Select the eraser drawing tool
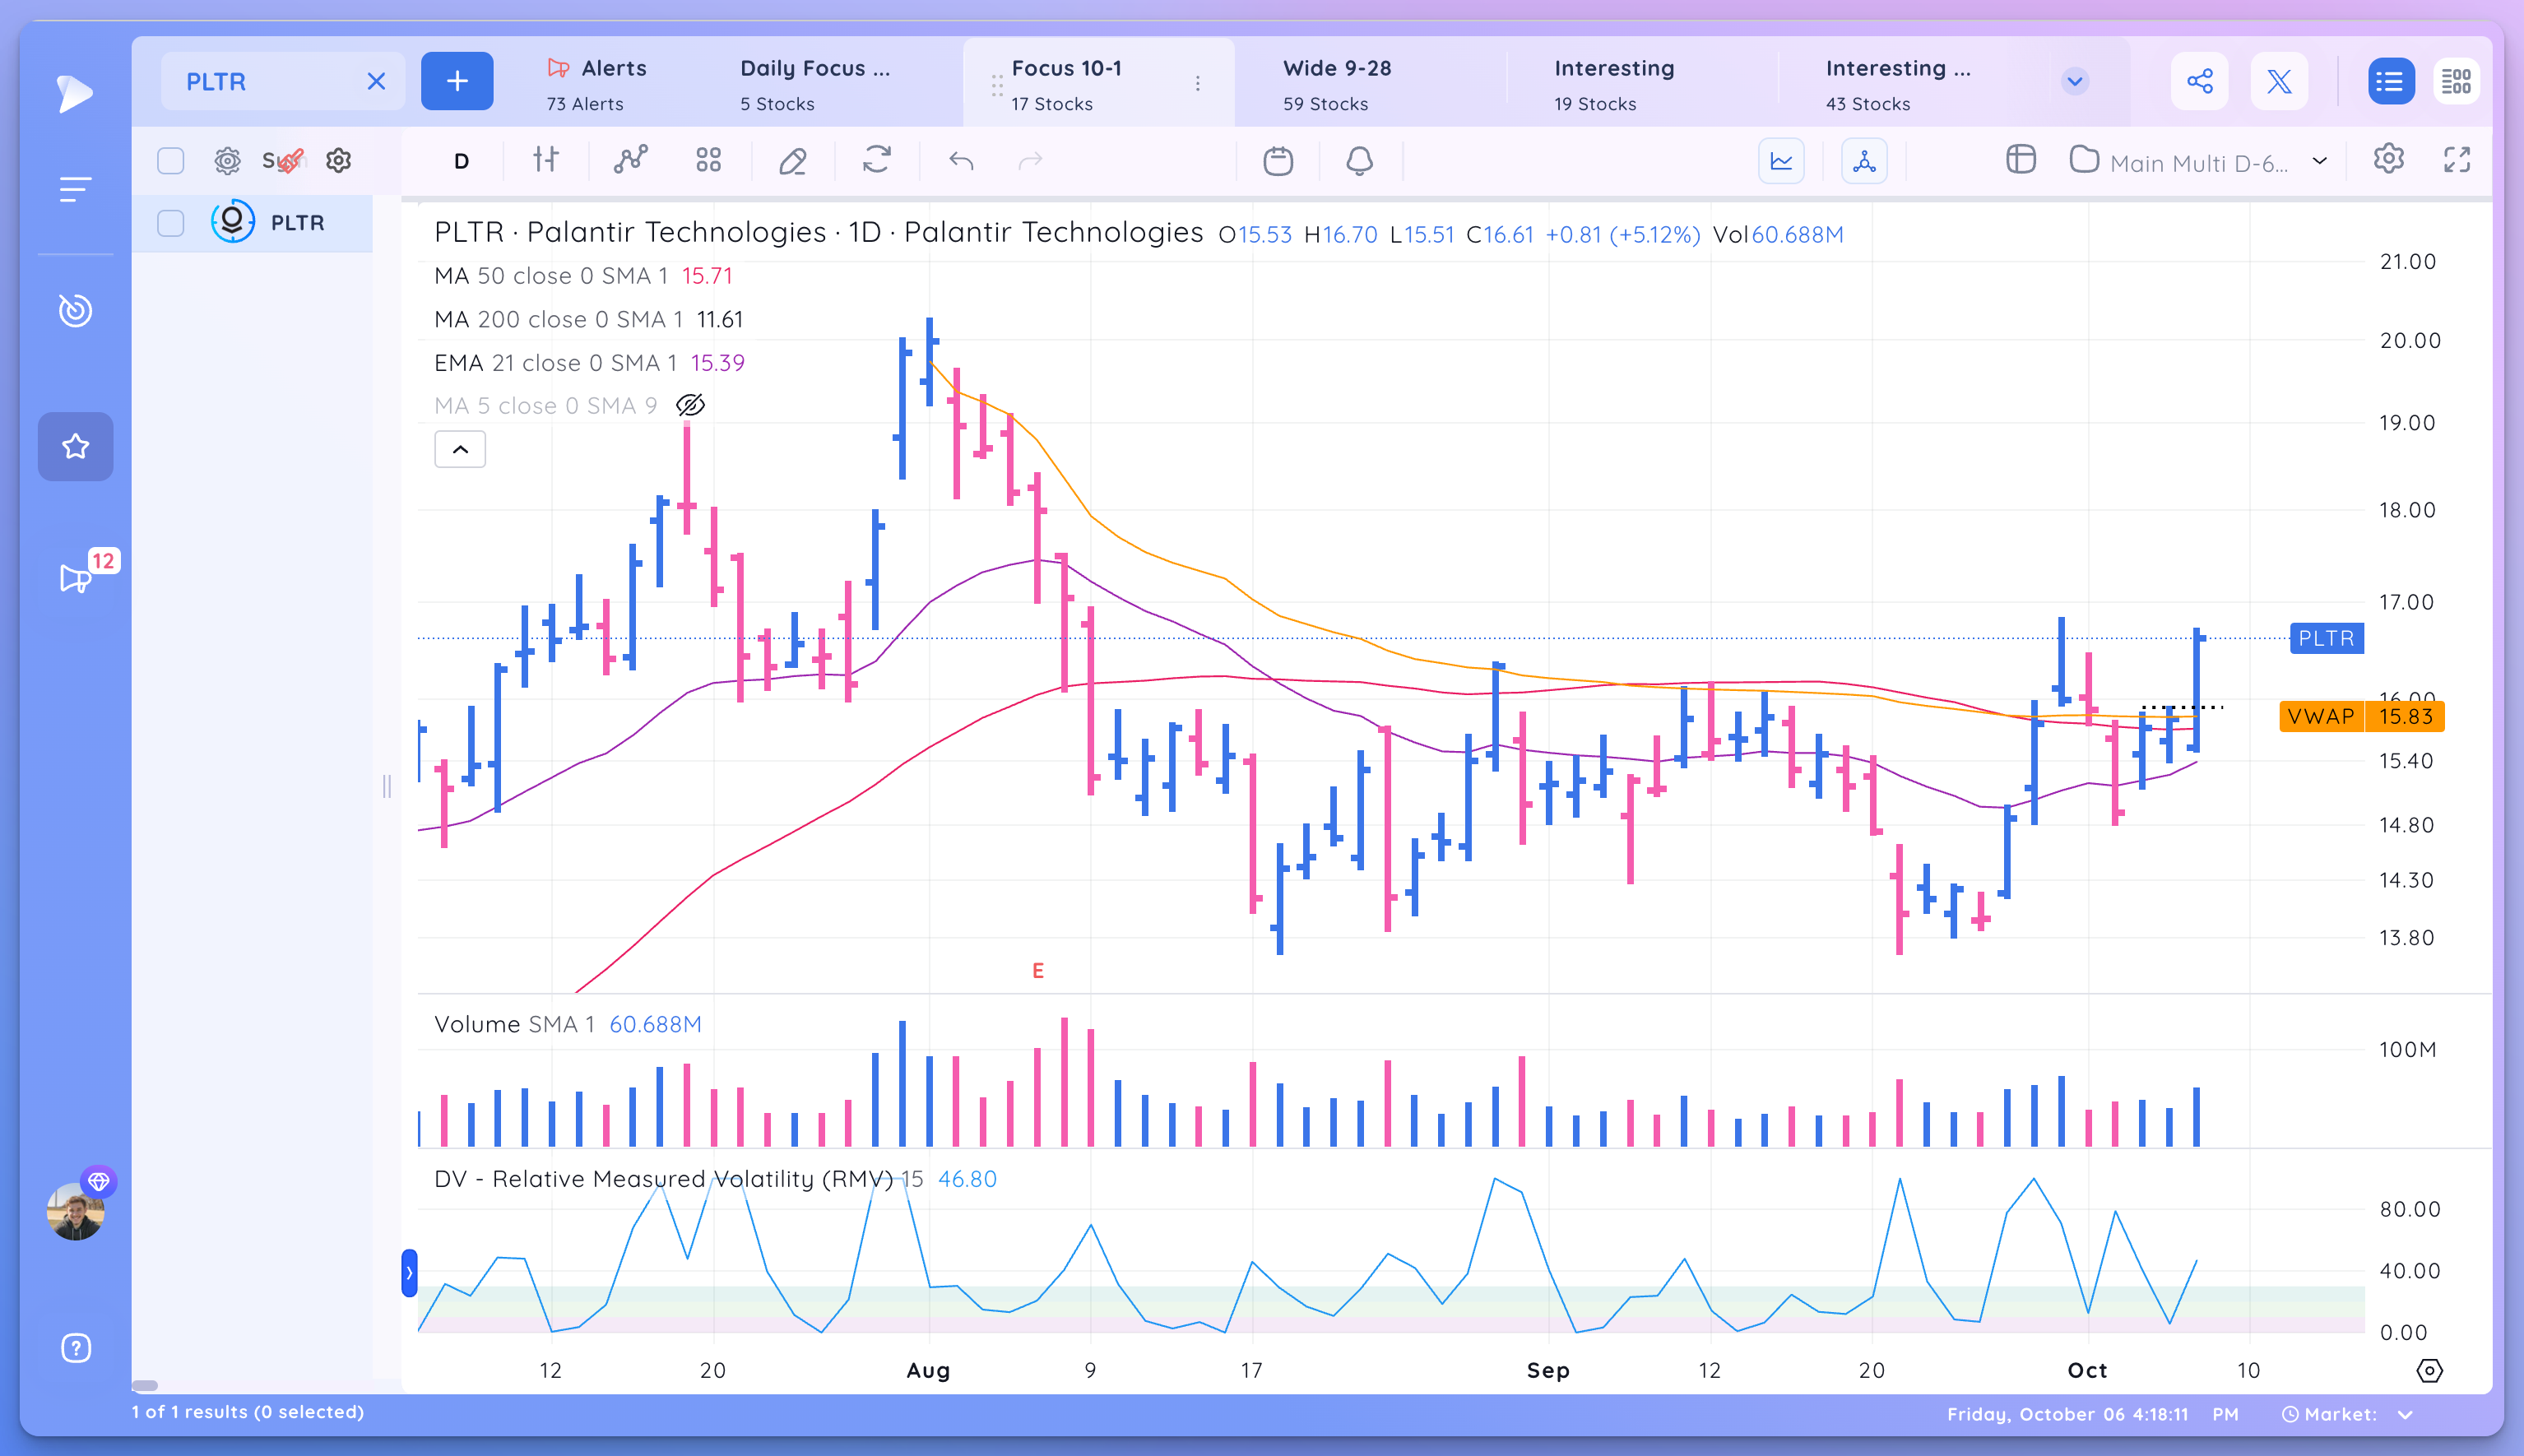2524x1456 pixels. point(793,160)
